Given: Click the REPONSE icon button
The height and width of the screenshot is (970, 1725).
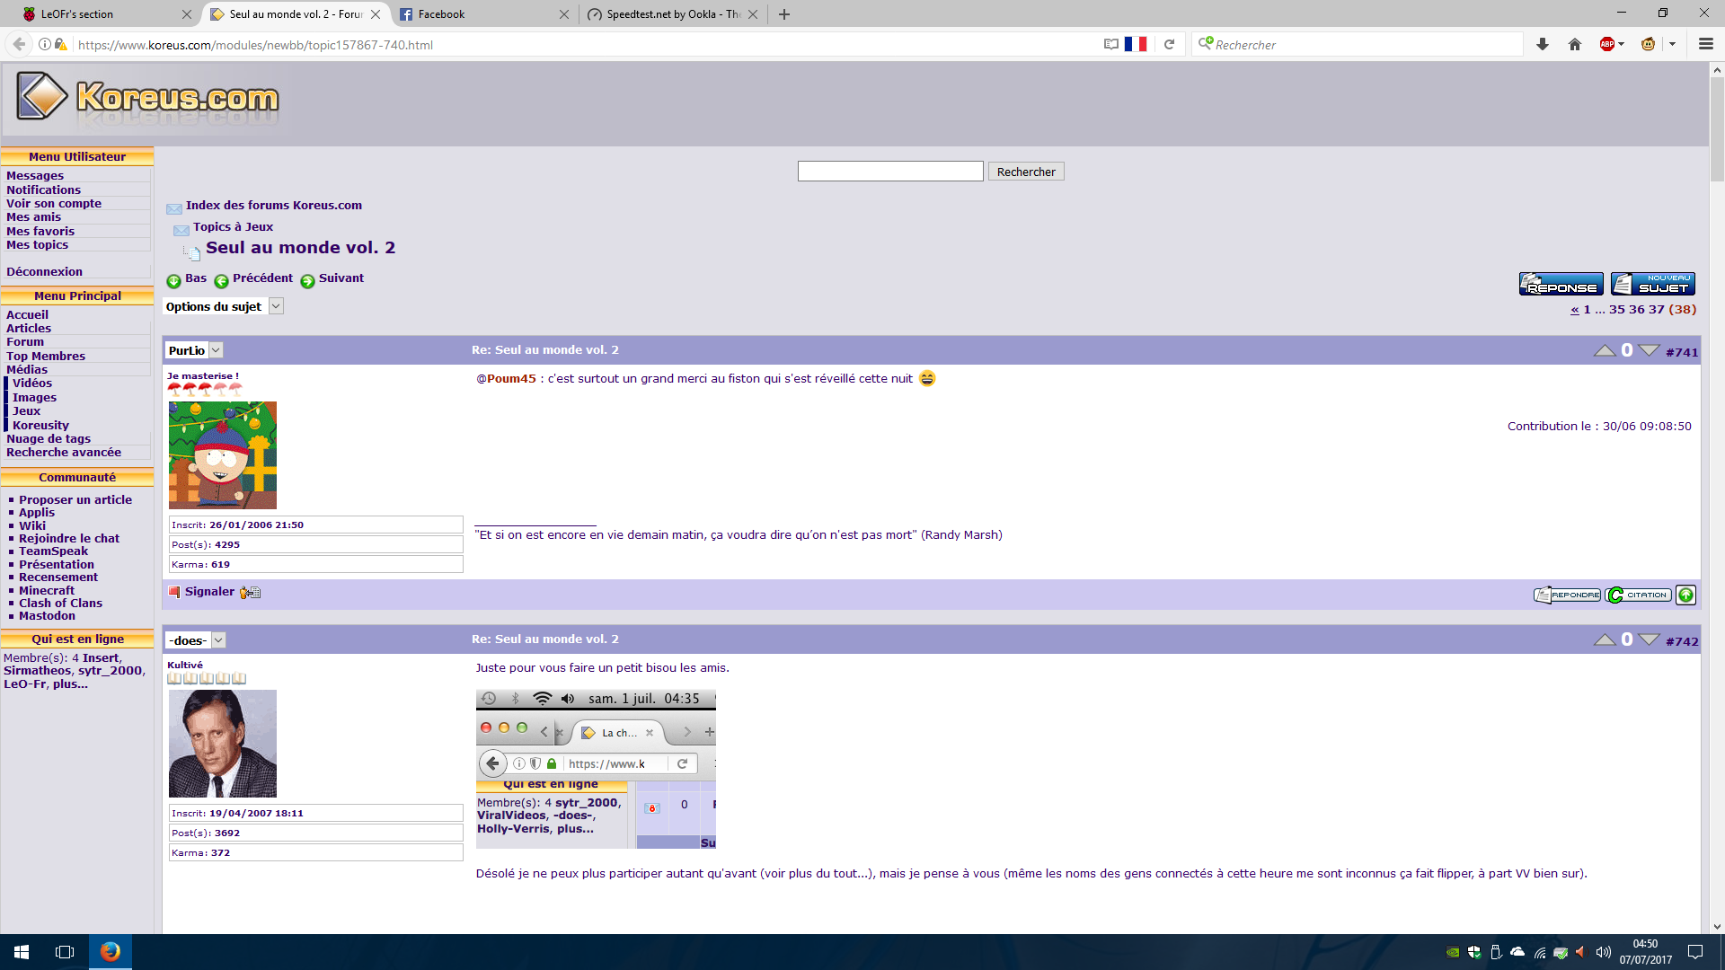Looking at the screenshot, I should (x=1561, y=284).
